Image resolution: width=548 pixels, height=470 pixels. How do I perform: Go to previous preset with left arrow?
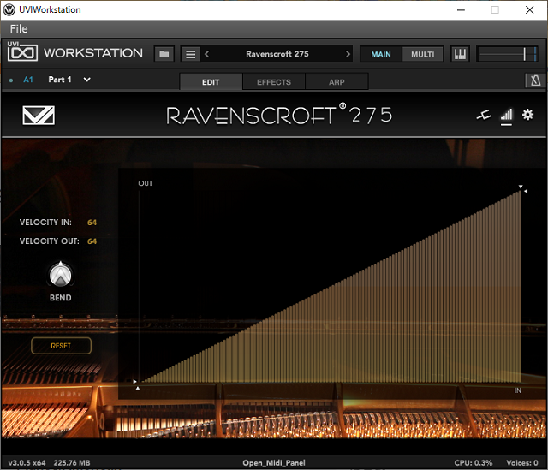(207, 54)
